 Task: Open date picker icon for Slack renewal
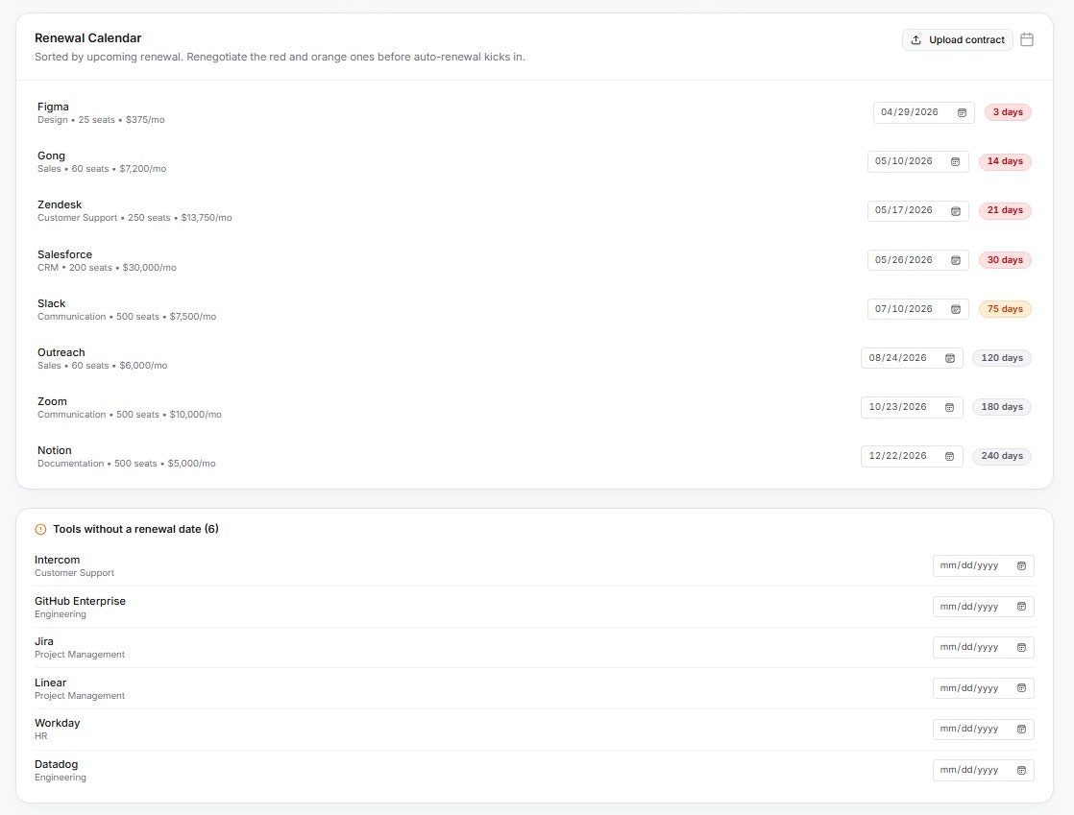pyautogui.click(x=956, y=309)
